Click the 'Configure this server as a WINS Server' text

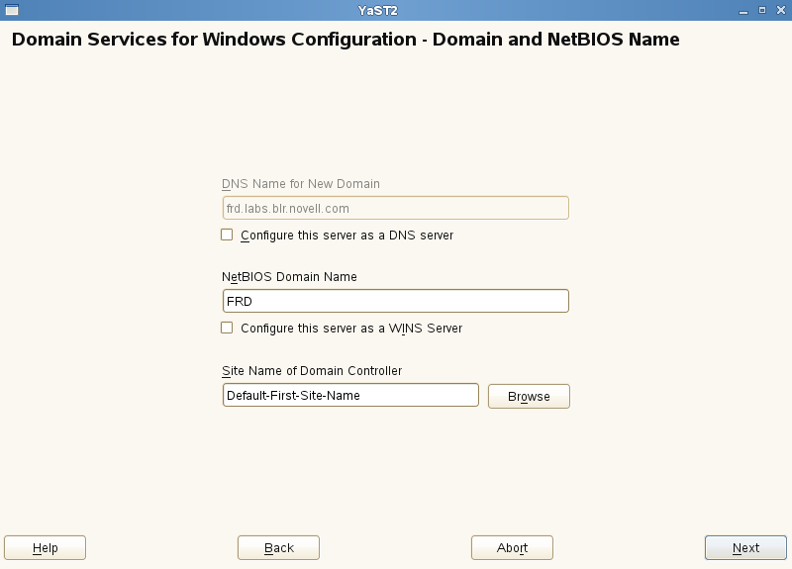pyautogui.click(x=351, y=329)
